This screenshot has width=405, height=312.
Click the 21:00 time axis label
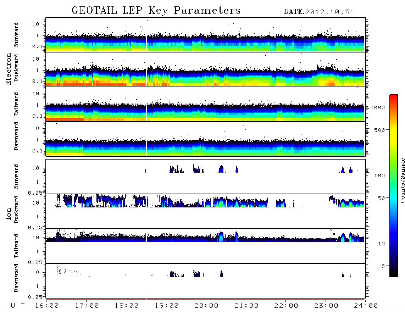point(246,306)
